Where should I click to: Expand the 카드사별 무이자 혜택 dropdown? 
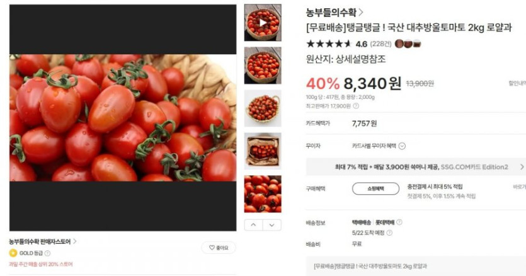click(x=402, y=146)
